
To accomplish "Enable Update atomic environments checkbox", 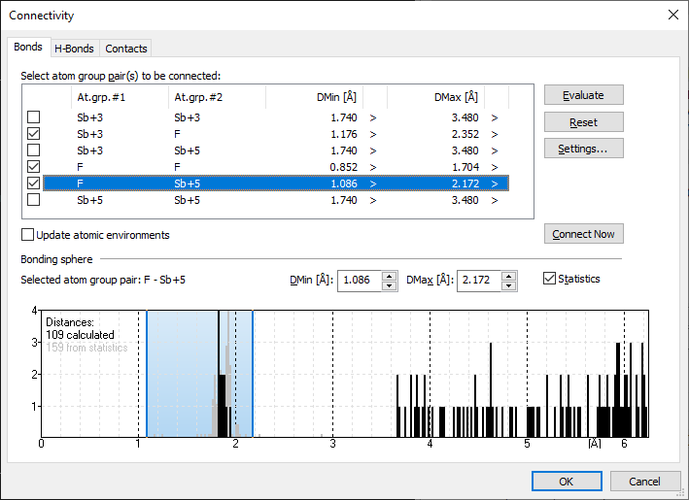I will coord(27,235).
